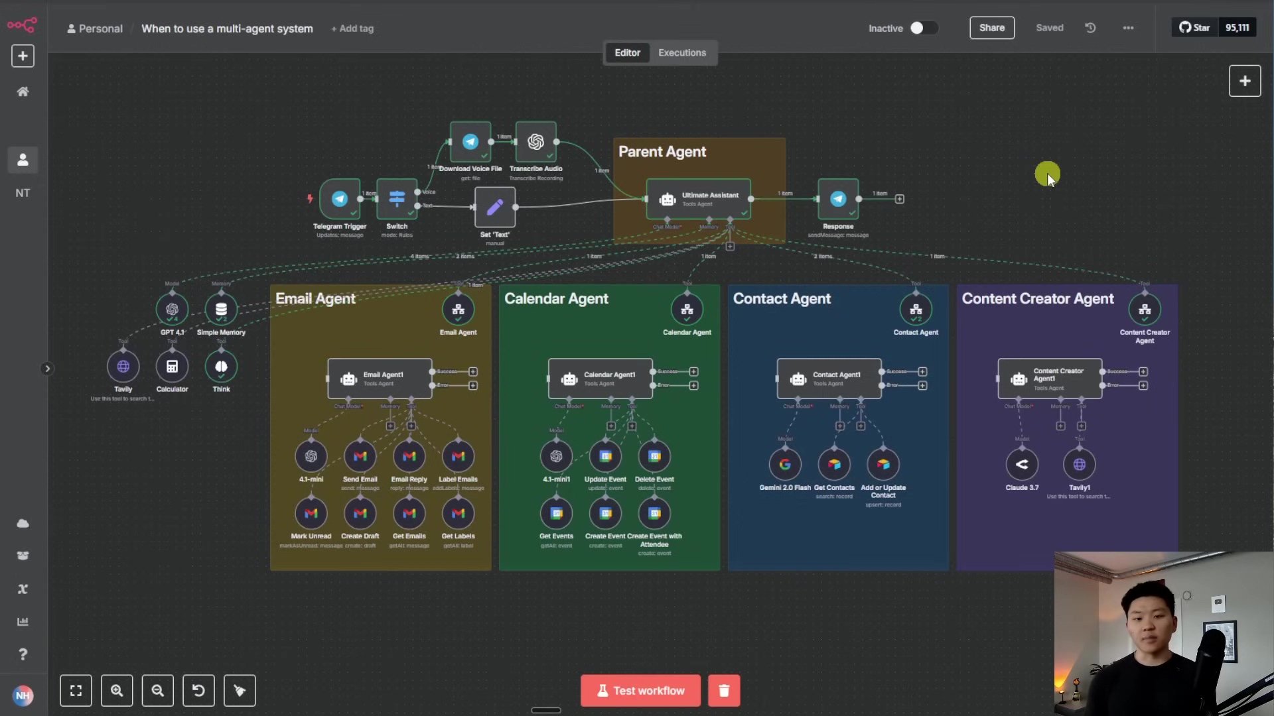Open the GitHub Star link
This screenshot has width=1274, height=716.
pyautogui.click(x=1194, y=28)
